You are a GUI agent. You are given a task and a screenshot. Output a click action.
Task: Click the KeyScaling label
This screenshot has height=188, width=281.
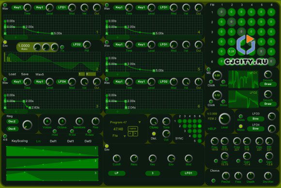click(19, 141)
